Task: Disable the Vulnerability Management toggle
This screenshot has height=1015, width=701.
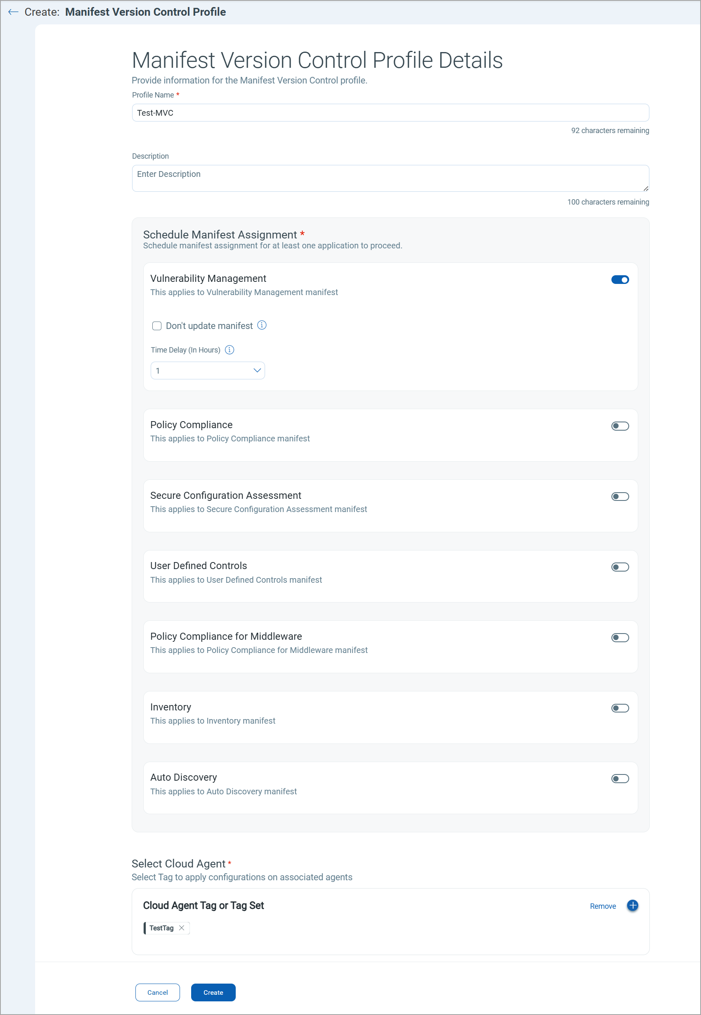Action: click(x=620, y=279)
